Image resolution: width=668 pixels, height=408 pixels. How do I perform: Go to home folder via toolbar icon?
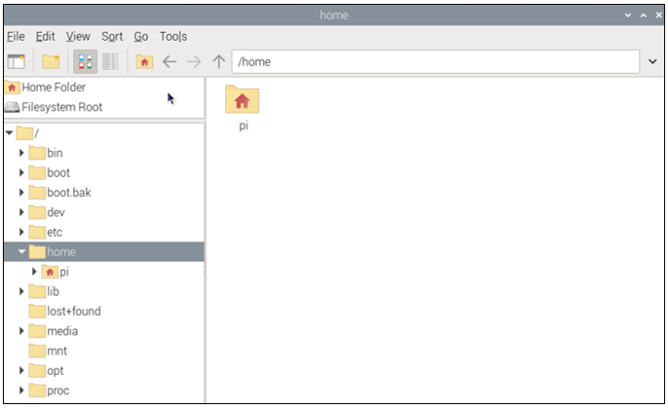pyautogui.click(x=144, y=61)
